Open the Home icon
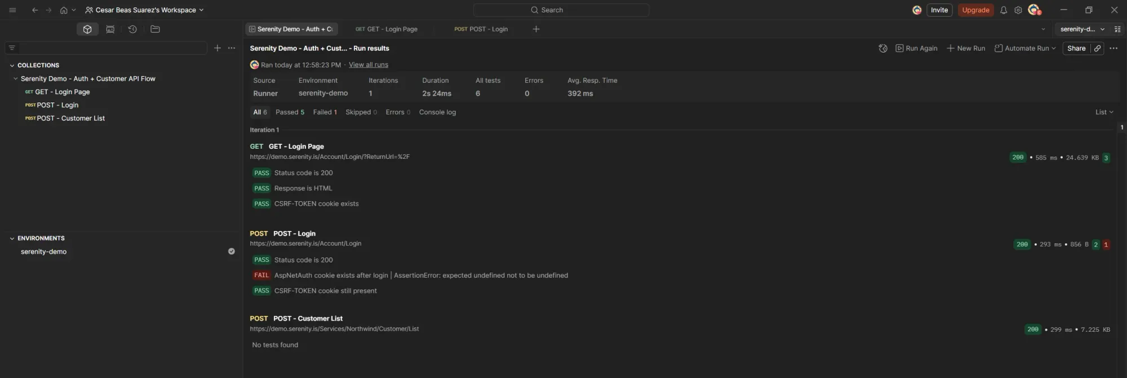 [64, 10]
